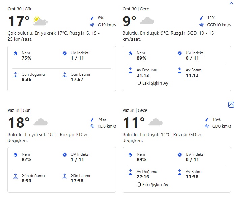Screen dimensions: 234x197
Task: Click the sunrise icon next to Gün doğumu 8:36
Action: pyautogui.click(x=15, y=75)
